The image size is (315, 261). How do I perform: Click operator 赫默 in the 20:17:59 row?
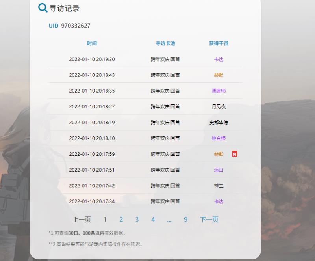pos(219,154)
